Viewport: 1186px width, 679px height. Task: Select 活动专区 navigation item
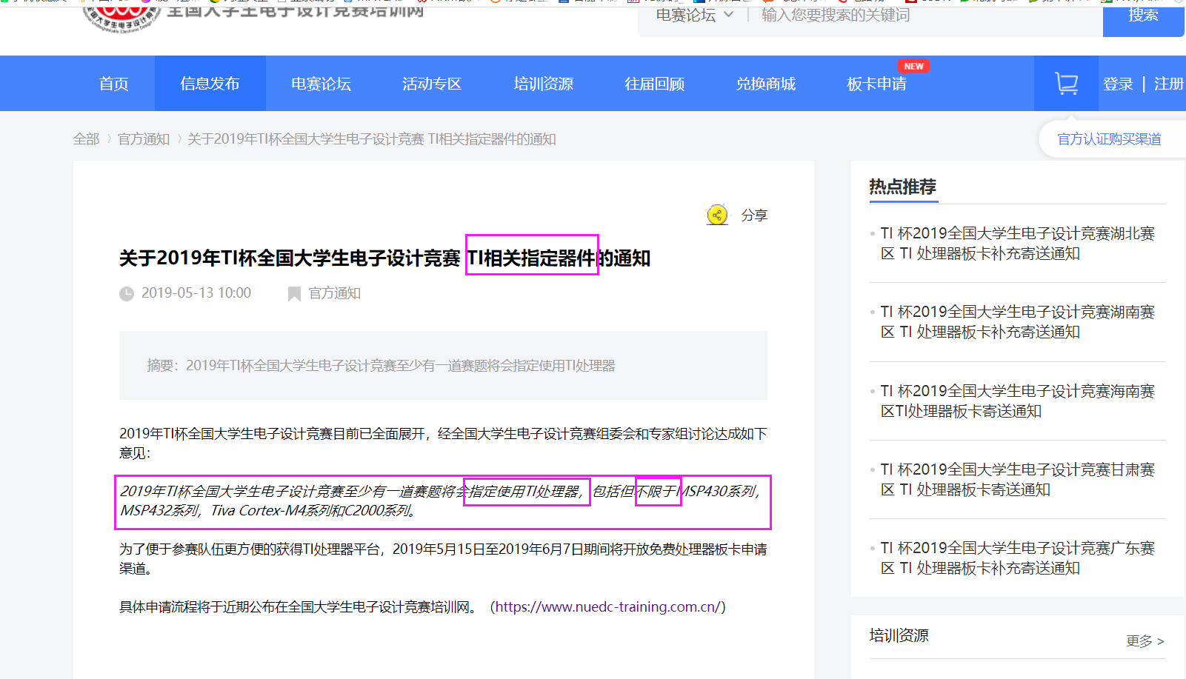(x=433, y=84)
